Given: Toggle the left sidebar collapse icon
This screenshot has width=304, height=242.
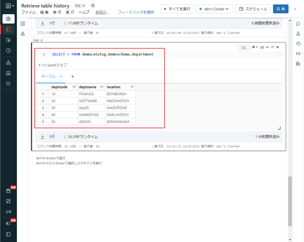Looking at the screenshot, I should [x=8, y=234].
